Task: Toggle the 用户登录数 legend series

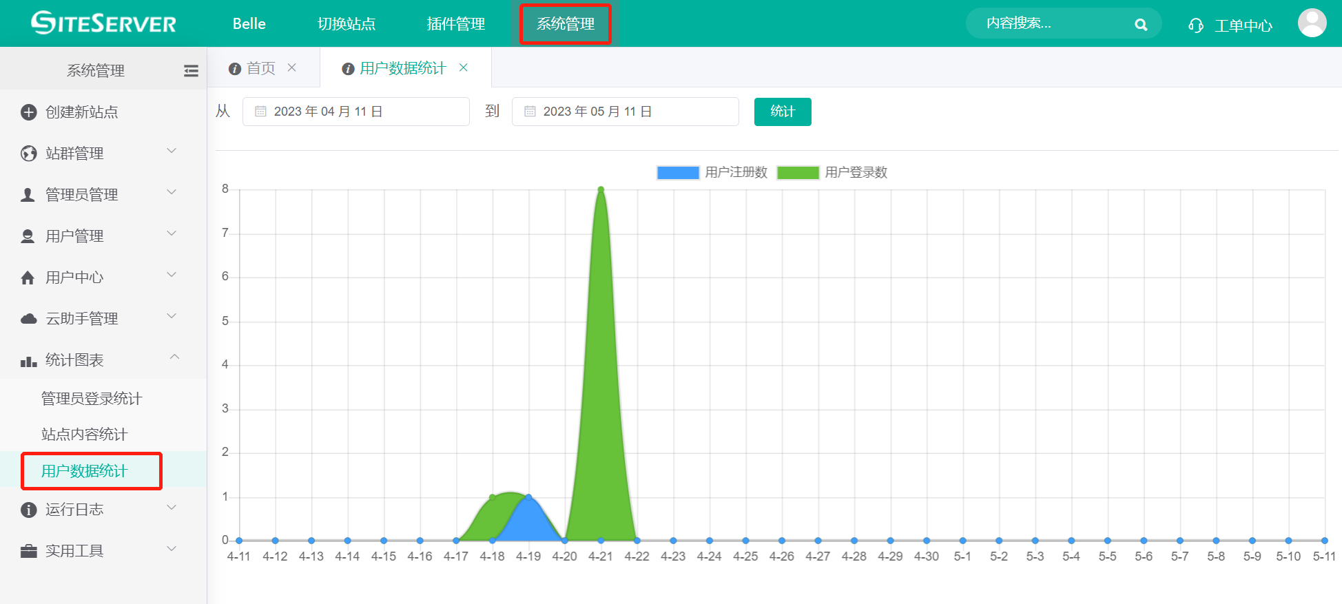Action: pos(798,172)
